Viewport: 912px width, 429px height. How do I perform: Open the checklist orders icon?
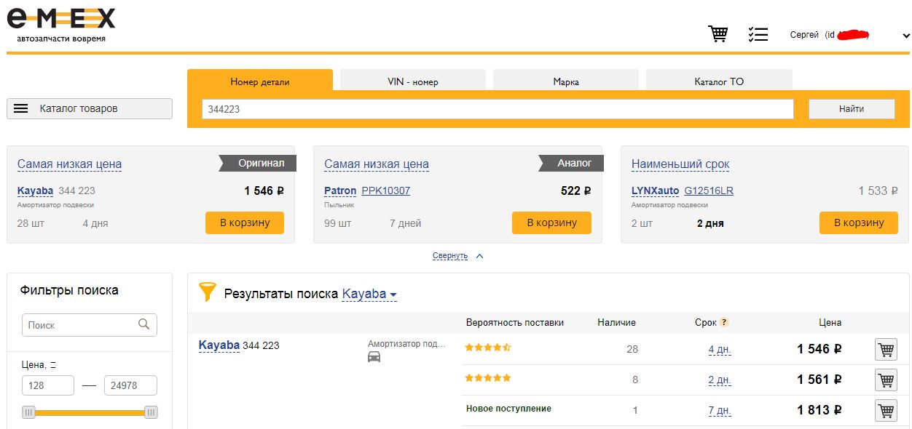tap(758, 34)
